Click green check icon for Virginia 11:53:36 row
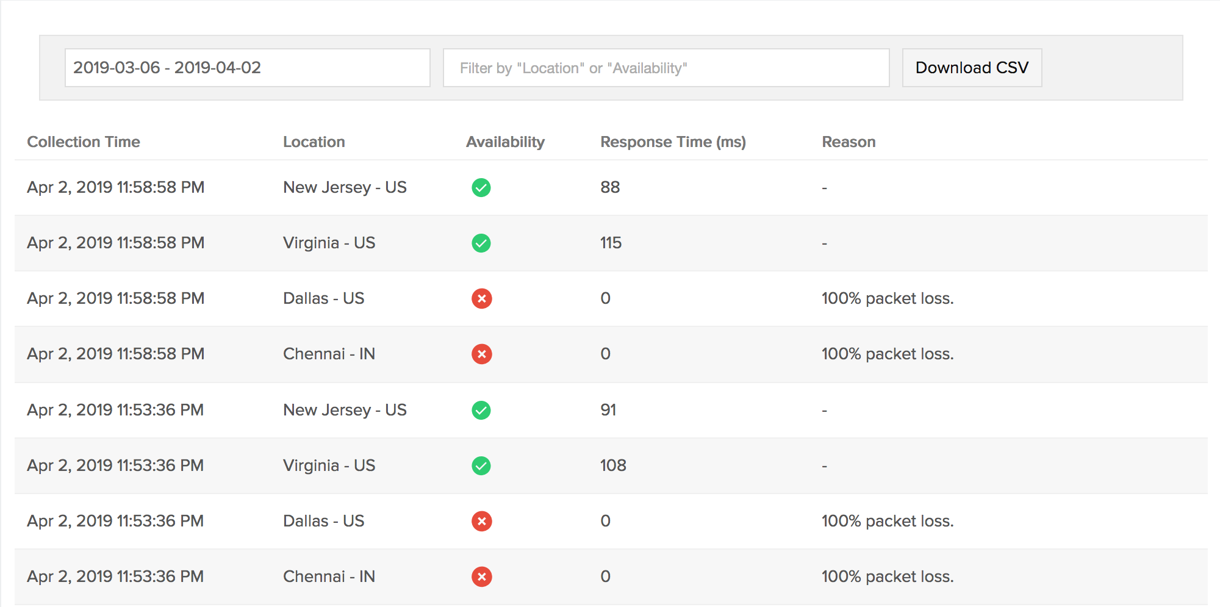Image resolution: width=1220 pixels, height=607 pixels. click(481, 465)
